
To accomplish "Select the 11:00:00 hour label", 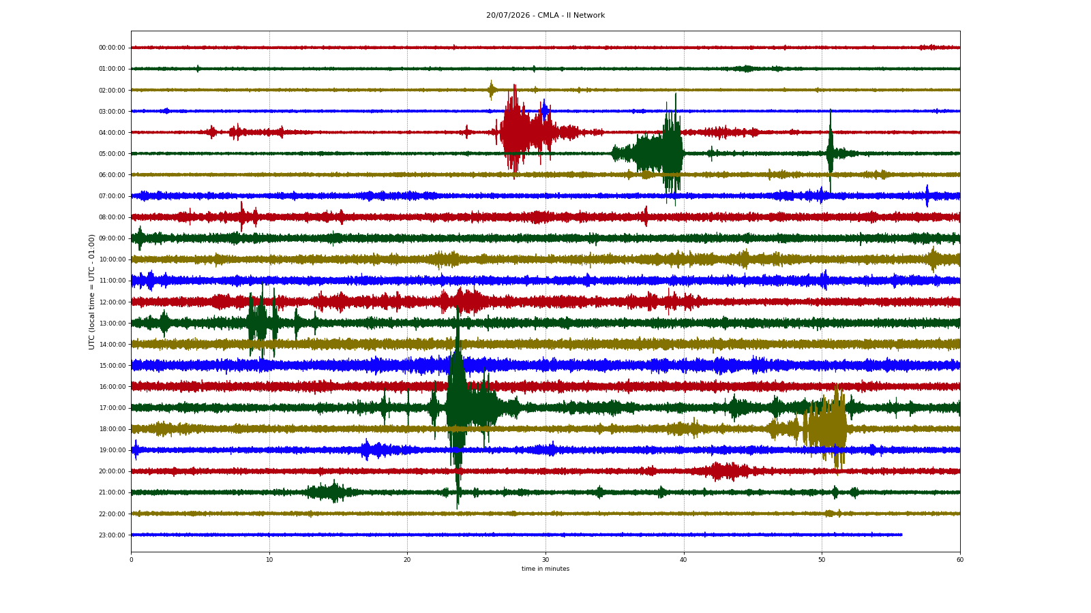I will coord(112,281).
